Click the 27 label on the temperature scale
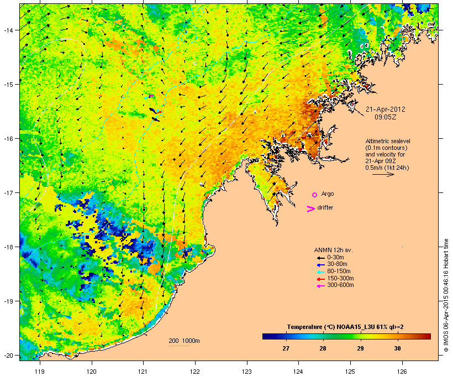Screen dimensions: 453x376 (x=286, y=348)
